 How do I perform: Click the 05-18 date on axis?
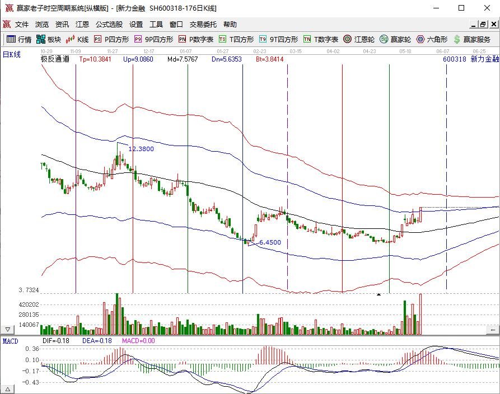pos(405,51)
